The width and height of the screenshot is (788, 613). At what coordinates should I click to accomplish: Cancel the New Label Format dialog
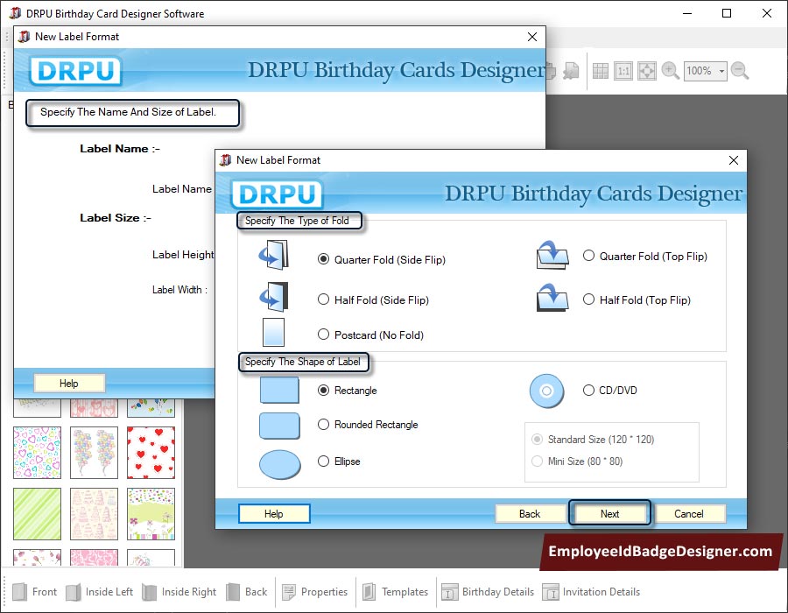pyautogui.click(x=690, y=513)
